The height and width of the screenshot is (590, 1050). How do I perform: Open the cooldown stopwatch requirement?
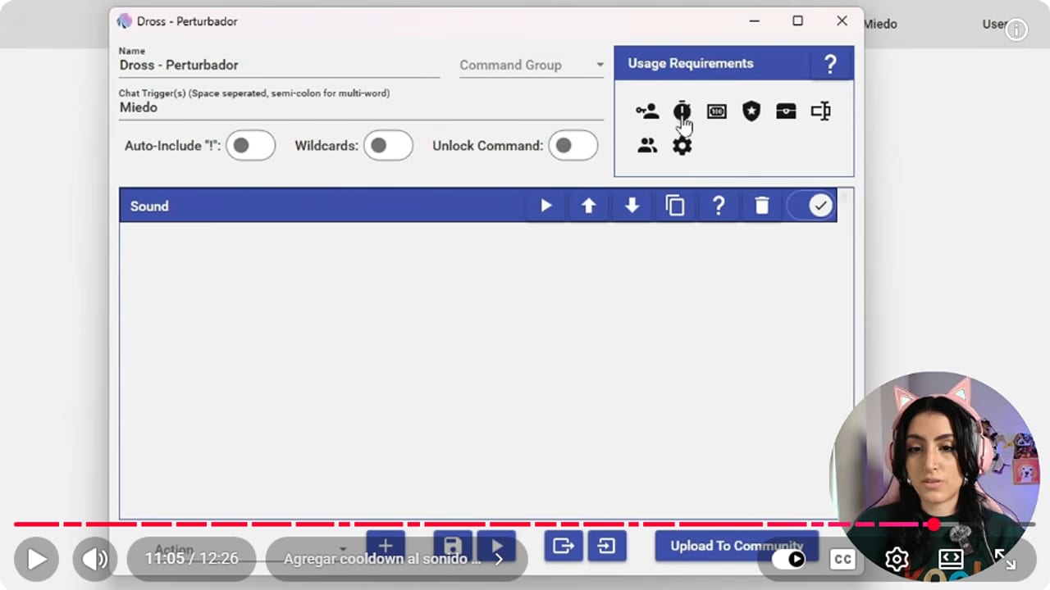(682, 111)
